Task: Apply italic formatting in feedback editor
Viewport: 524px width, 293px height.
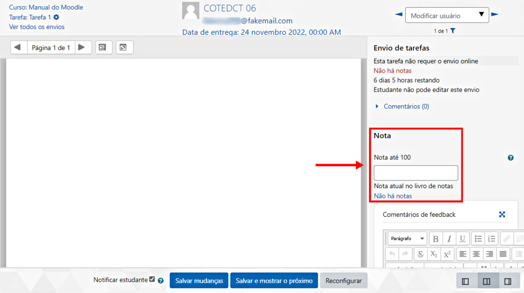Action: 449,239
